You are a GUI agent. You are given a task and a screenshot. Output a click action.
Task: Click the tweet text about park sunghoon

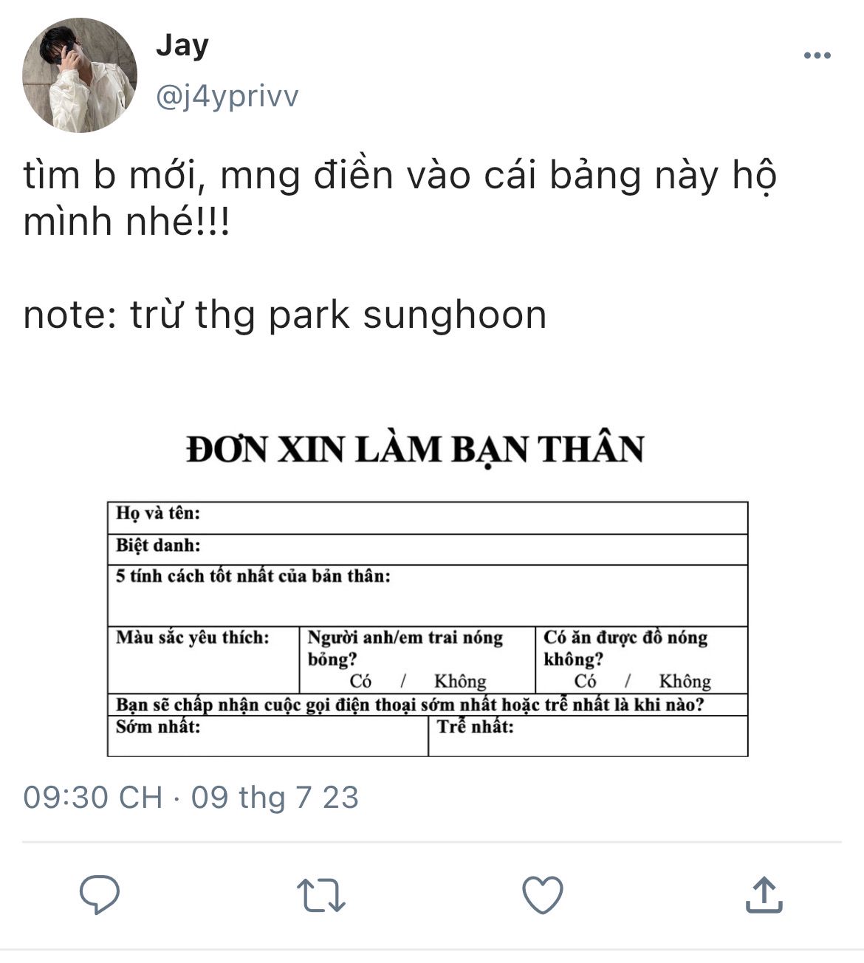coord(285,315)
